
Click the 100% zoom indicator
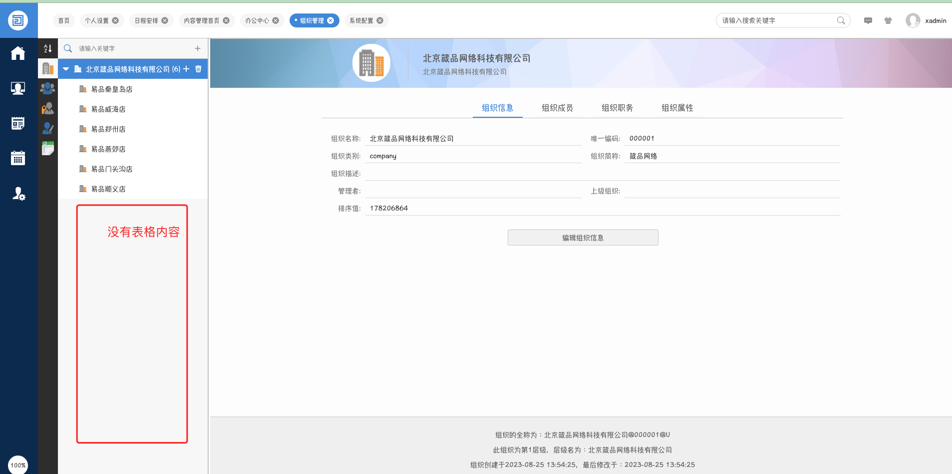click(x=18, y=465)
